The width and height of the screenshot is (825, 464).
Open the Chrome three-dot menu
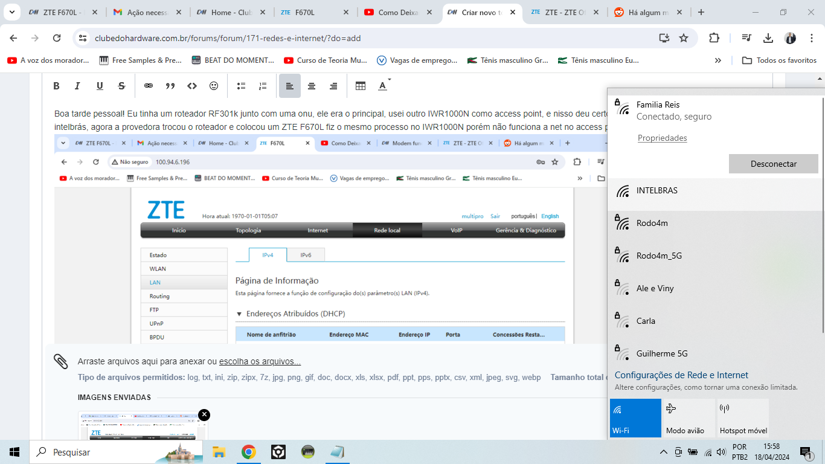(x=812, y=38)
